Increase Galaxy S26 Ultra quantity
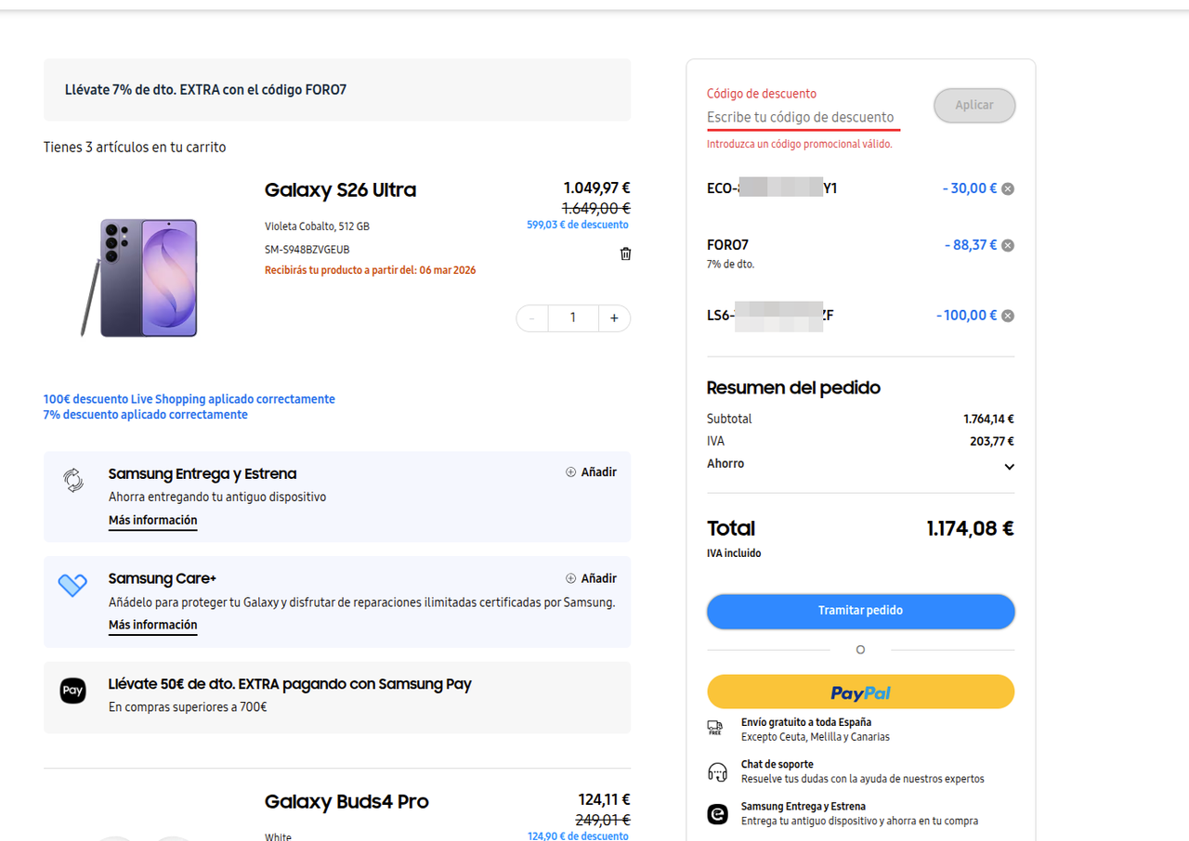 click(614, 318)
